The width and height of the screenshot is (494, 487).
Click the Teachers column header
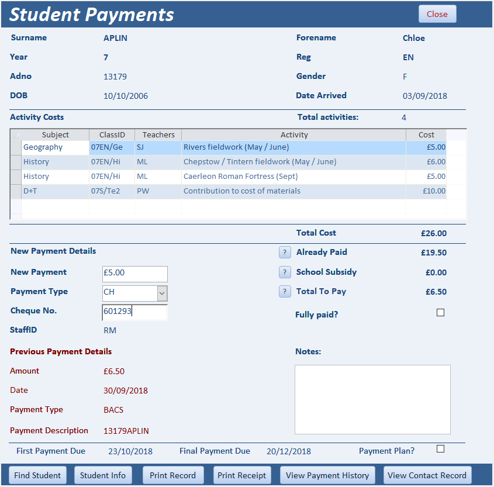(158, 135)
